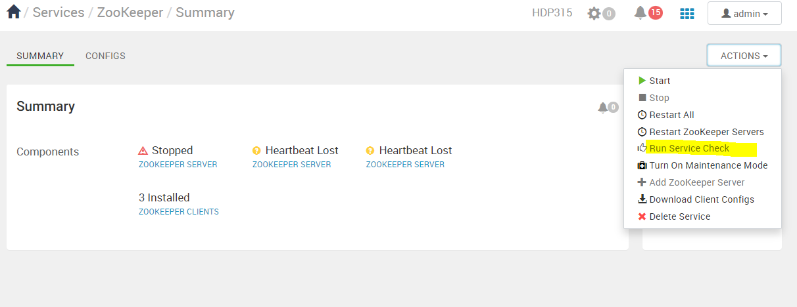
Task: Open background operations gear icon
Action: pyautogui.click(x=594, y=13)
